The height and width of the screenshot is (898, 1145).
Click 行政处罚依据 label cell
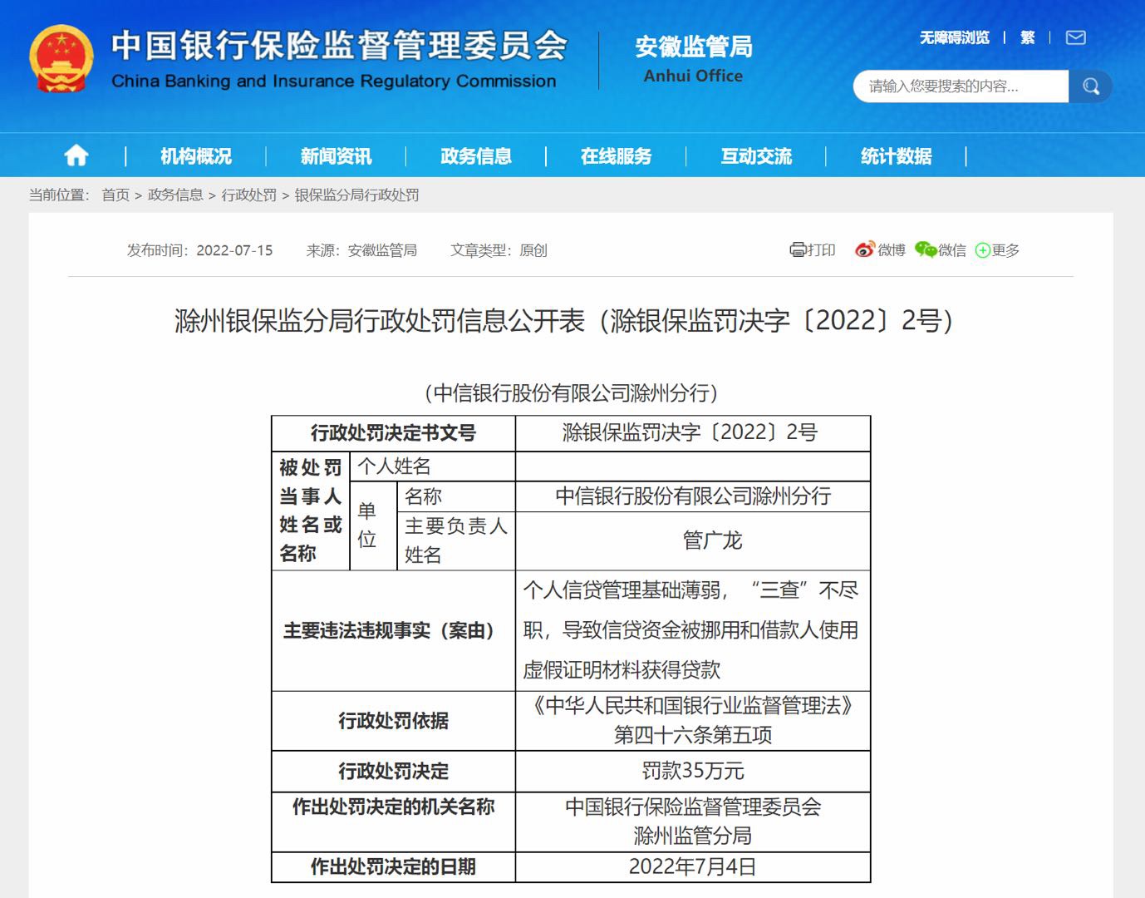click(x=394, y=721)
